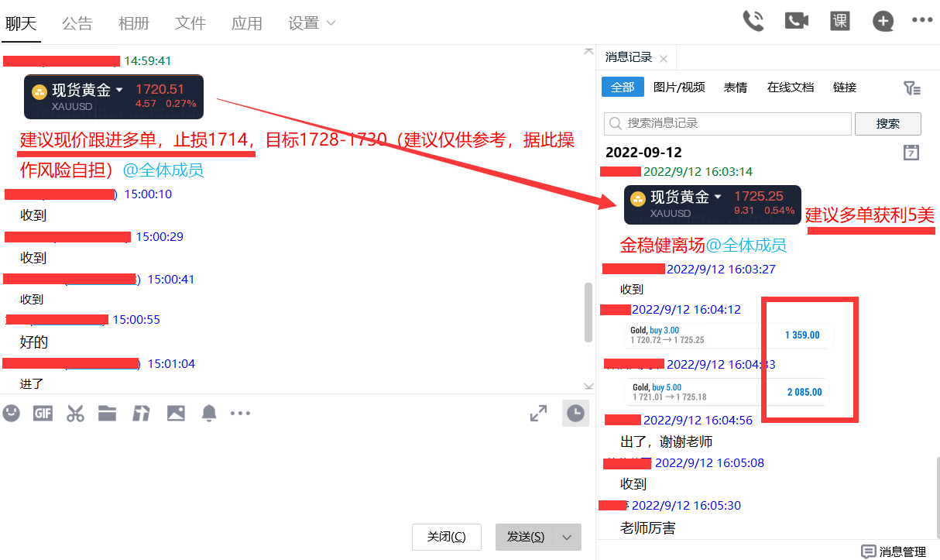Expand the 设置 dropdown menu

312,23
